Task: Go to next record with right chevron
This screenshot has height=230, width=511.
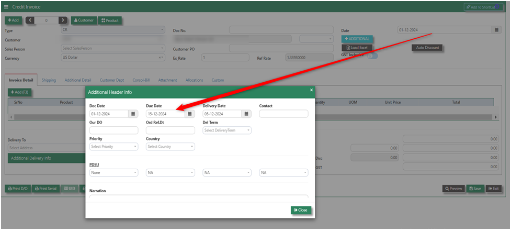Action: point(63,20)
